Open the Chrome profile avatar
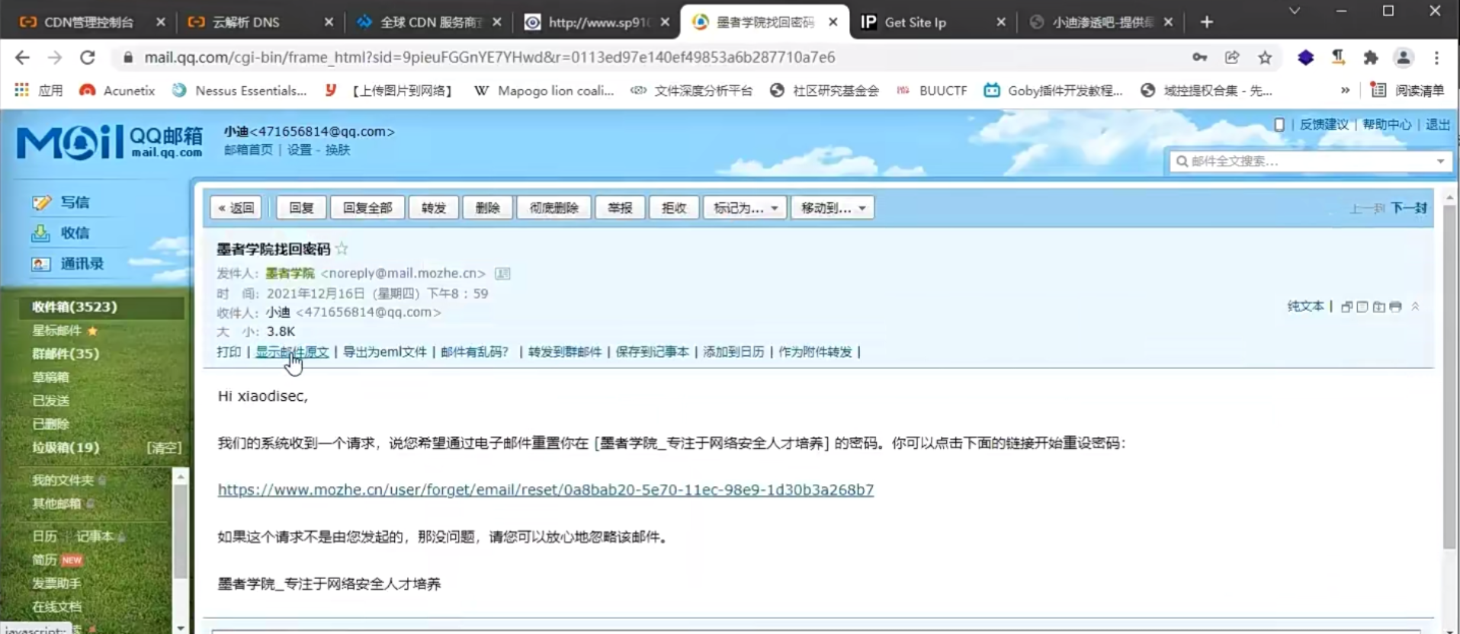1460x634 pixels. 1404,57
